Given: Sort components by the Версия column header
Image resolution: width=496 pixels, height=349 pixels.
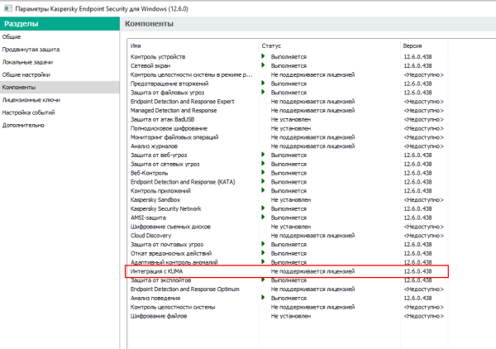Looking at the screenshot, I should (x=424, y=45).
